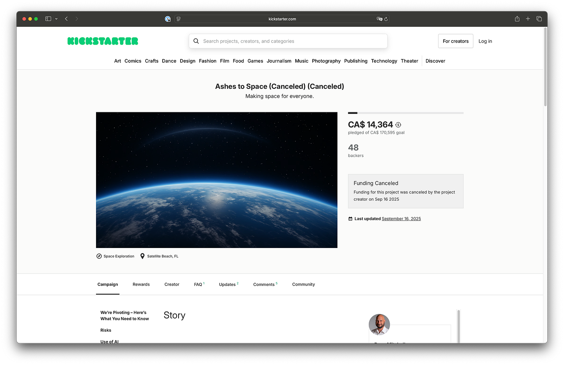Reload the page with refresh icon
The height and width of the screenshot is (365, 564).
[386, 19]
